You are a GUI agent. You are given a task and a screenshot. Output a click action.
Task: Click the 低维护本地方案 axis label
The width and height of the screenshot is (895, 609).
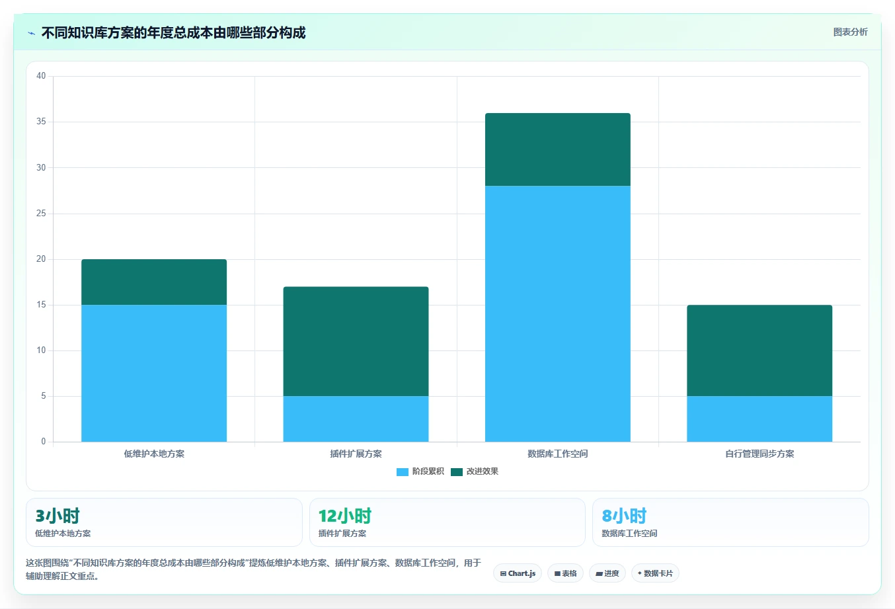pos(154,454)
